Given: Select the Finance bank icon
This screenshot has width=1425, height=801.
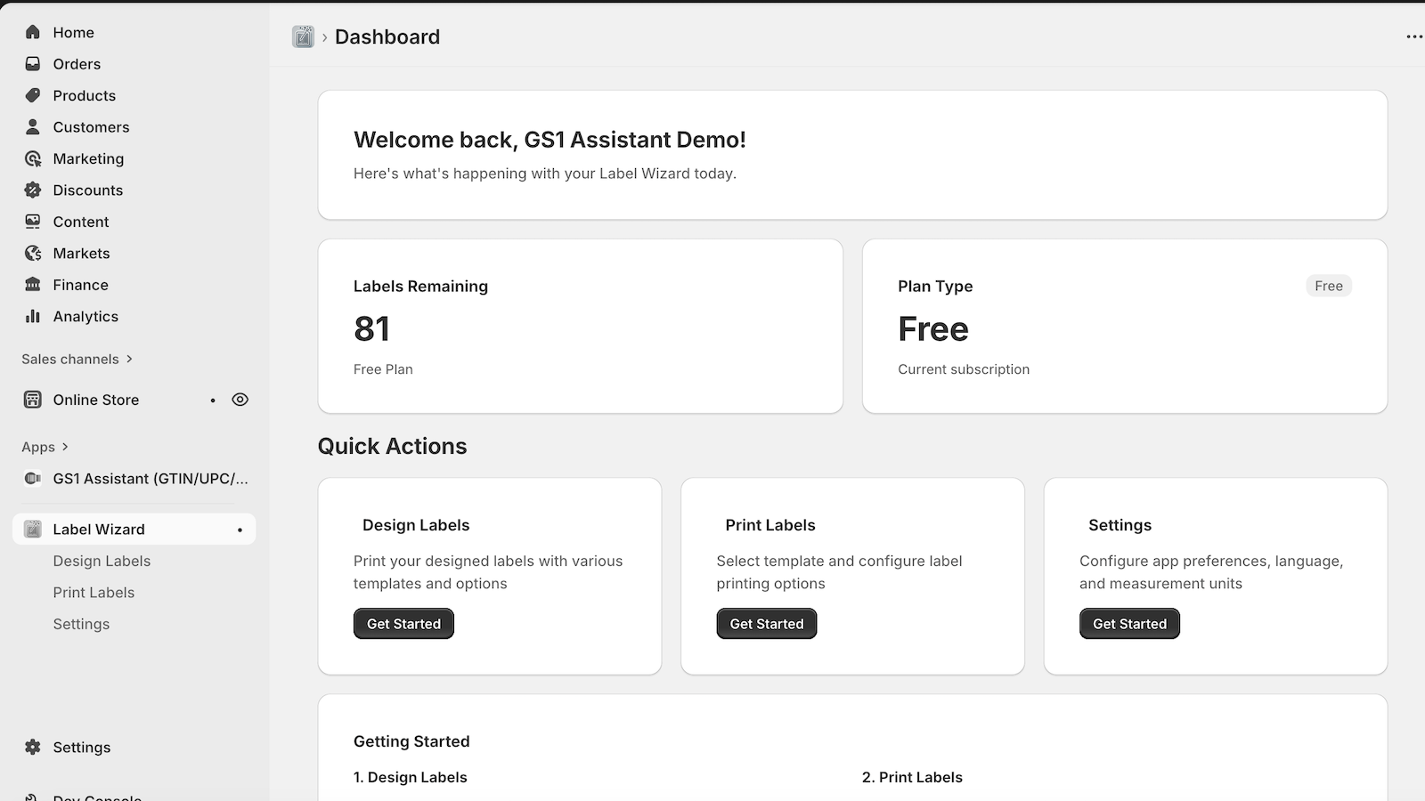Looking at the screenshot, I should pyautogui.click(x=32, y=285).
